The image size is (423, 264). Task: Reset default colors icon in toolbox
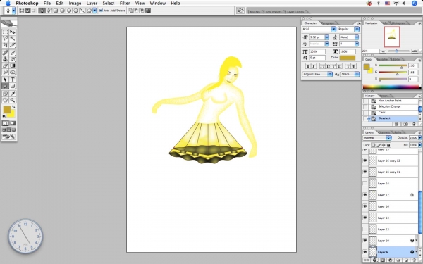pos(4,116)
